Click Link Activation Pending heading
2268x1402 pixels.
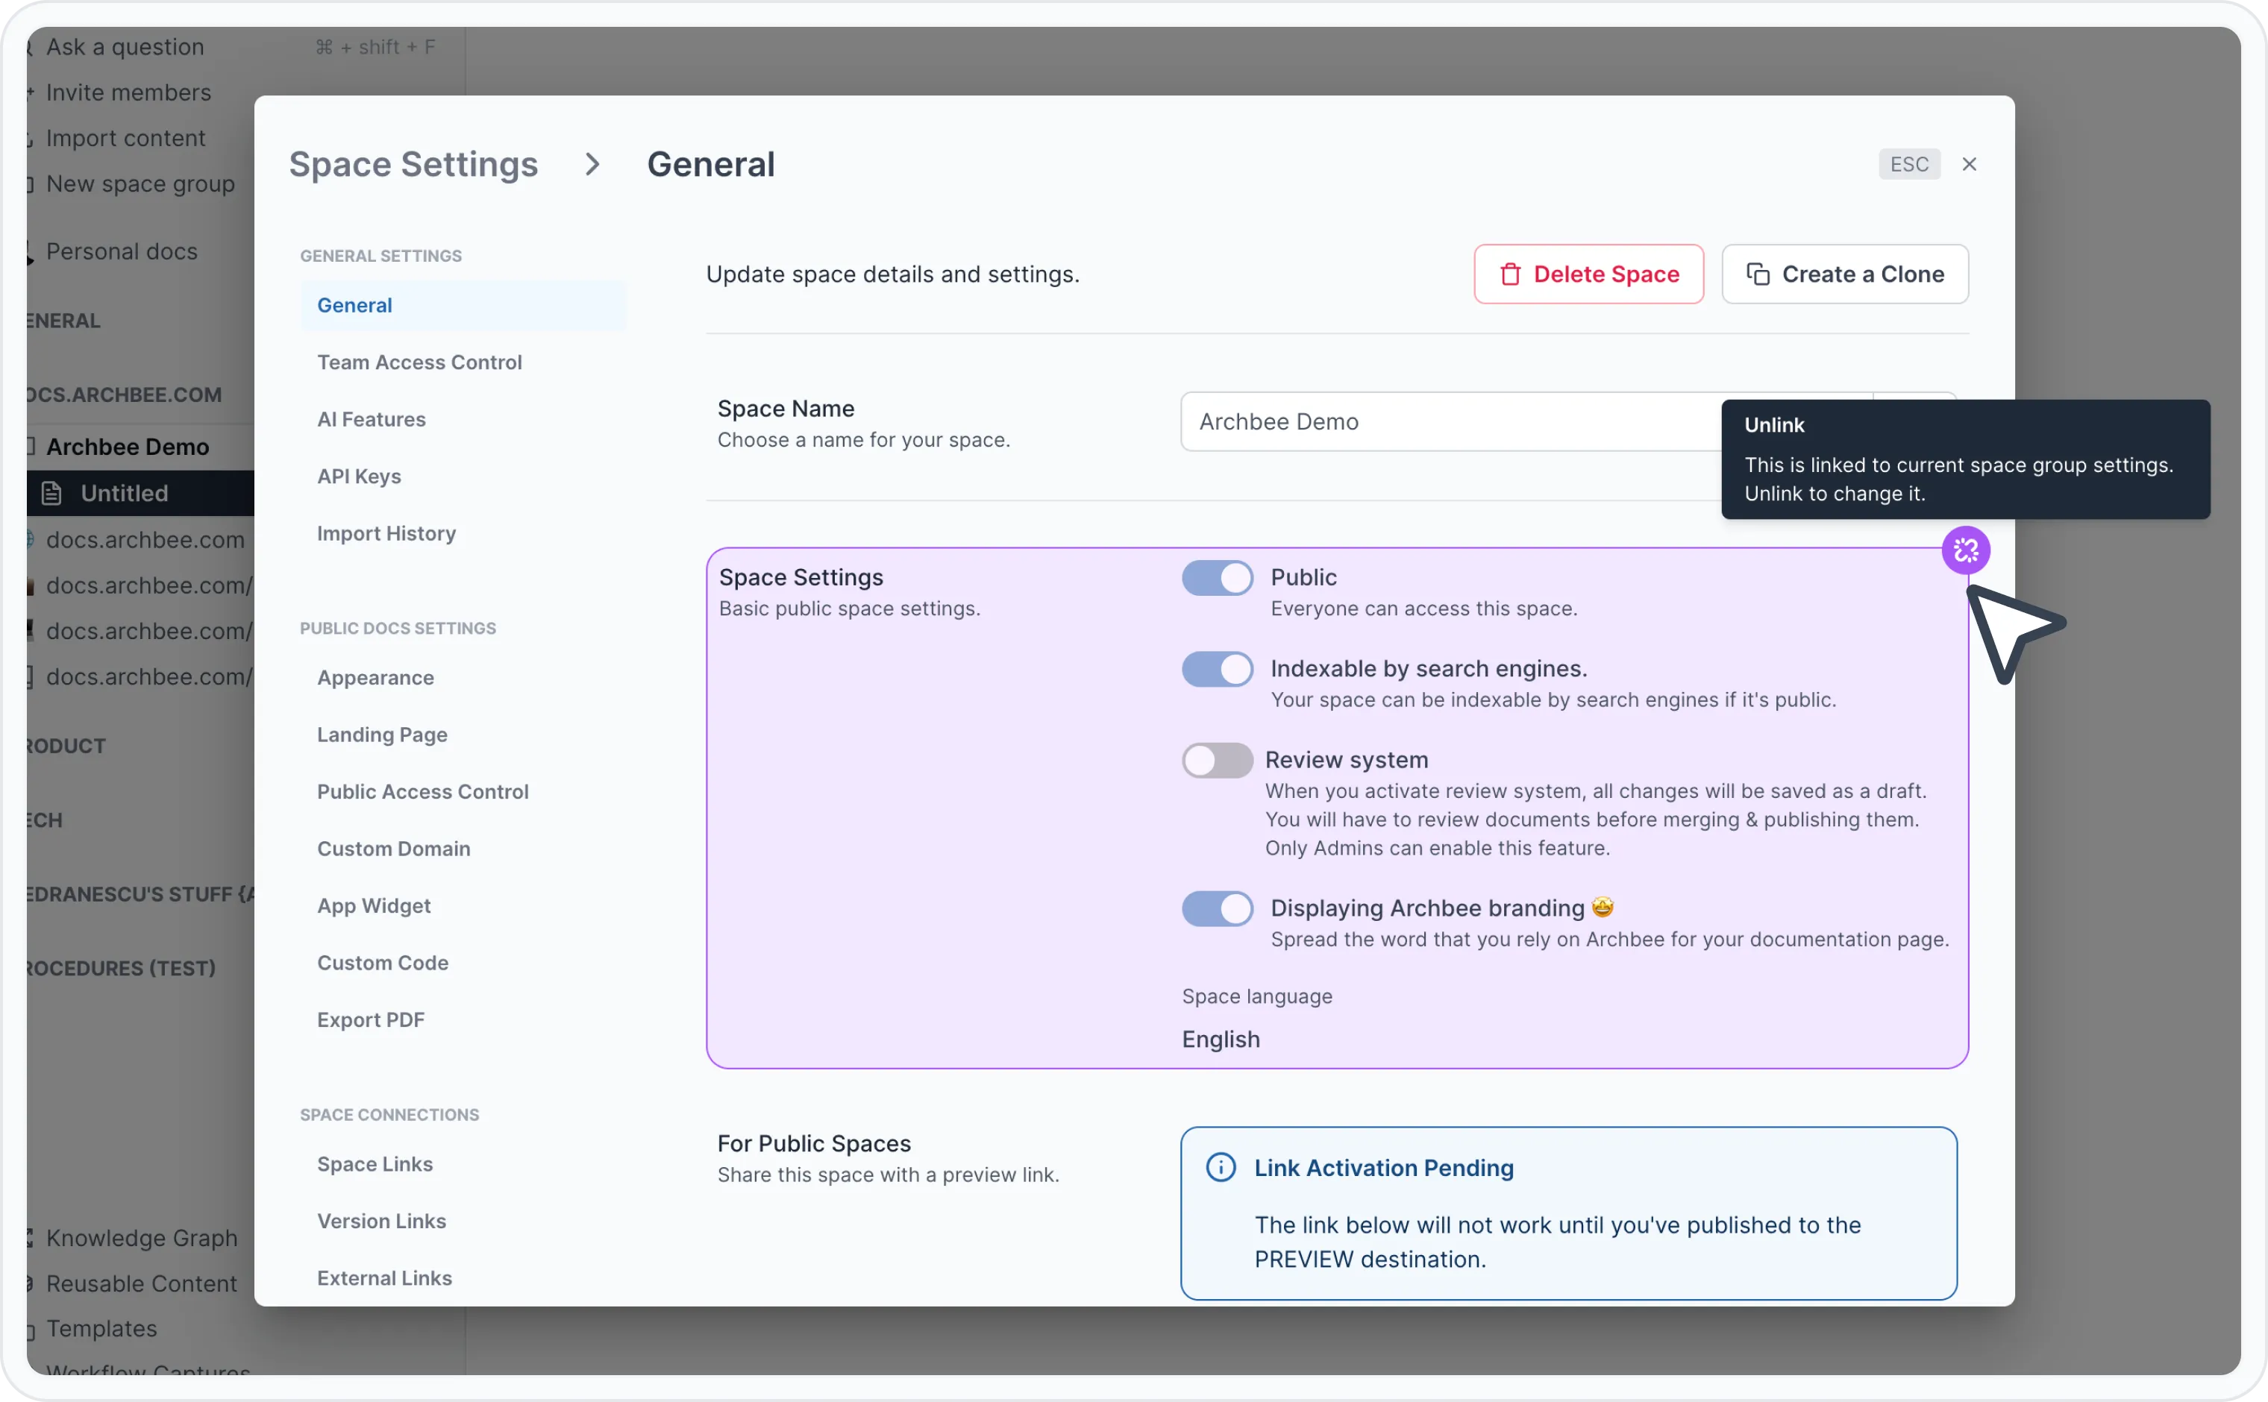pyautogui.click(x=1383, y=1169)
